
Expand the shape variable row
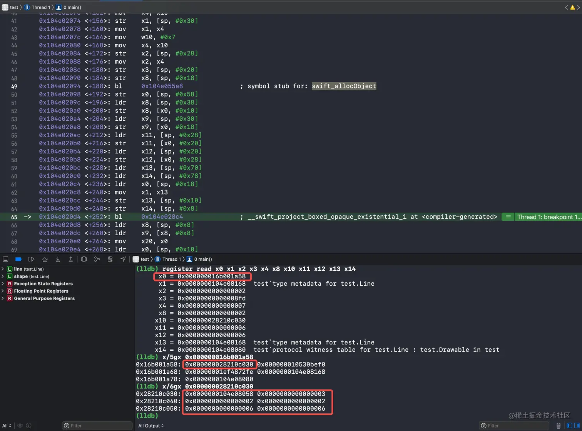(3, 276)
